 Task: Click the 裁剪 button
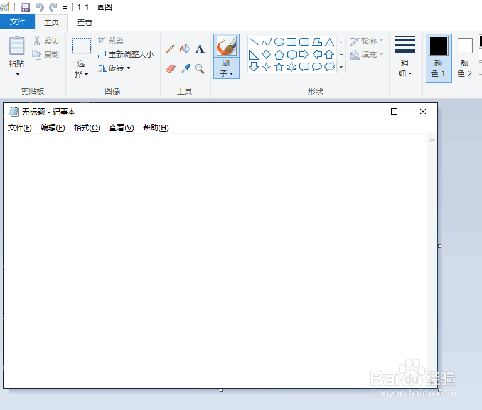[110, 41]
